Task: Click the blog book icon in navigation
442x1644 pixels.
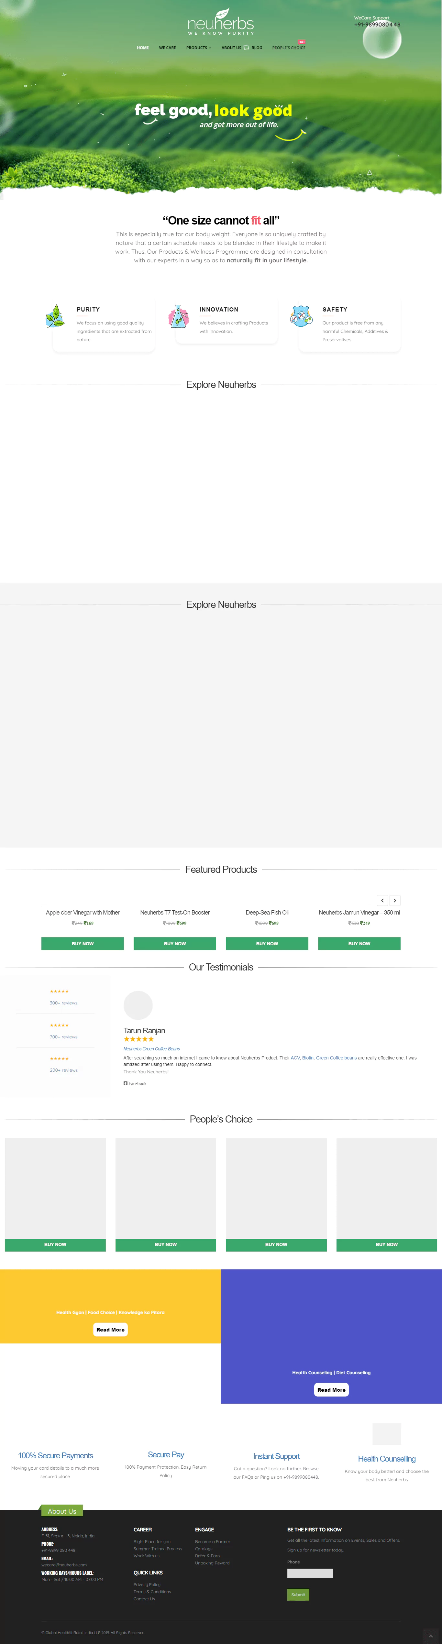Action: [x=247, y=47]
